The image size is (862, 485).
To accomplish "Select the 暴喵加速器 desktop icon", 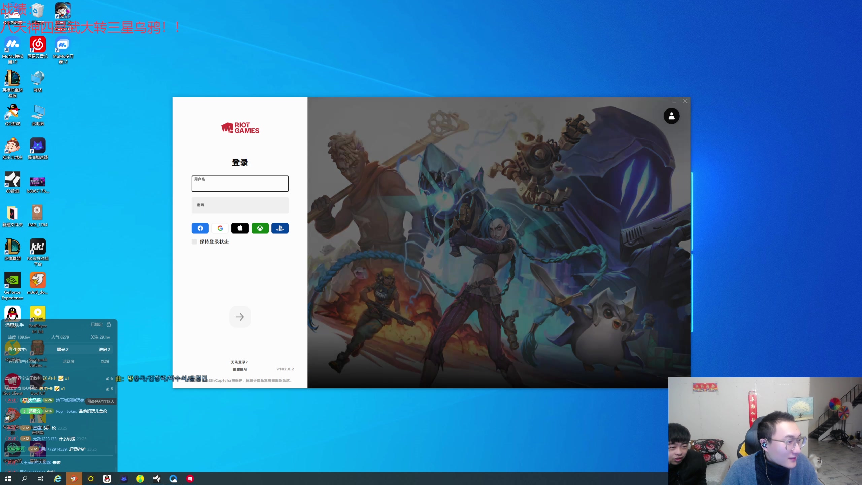I will [38, 149].
